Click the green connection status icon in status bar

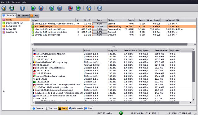[121, 113]
